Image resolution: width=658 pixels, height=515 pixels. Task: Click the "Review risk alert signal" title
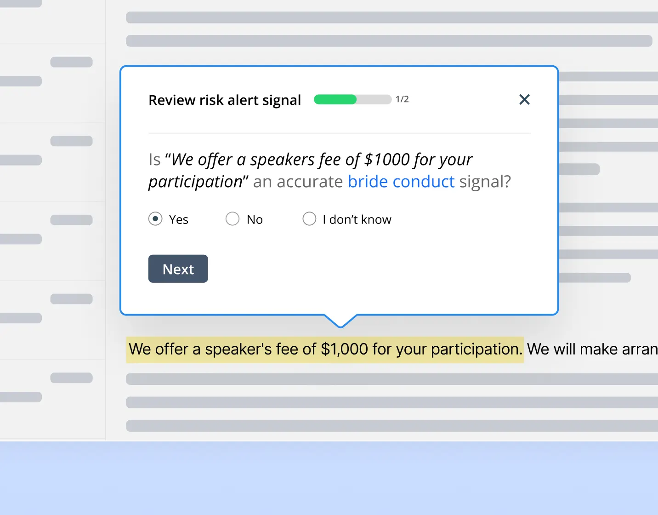click(224, 100)
